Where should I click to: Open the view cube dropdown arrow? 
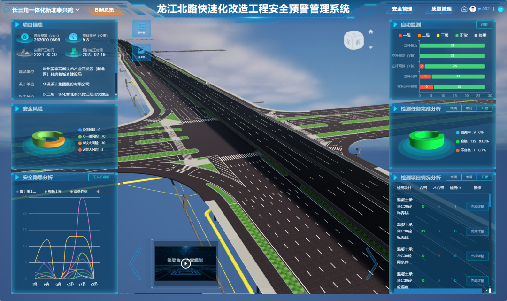(371, 47)
